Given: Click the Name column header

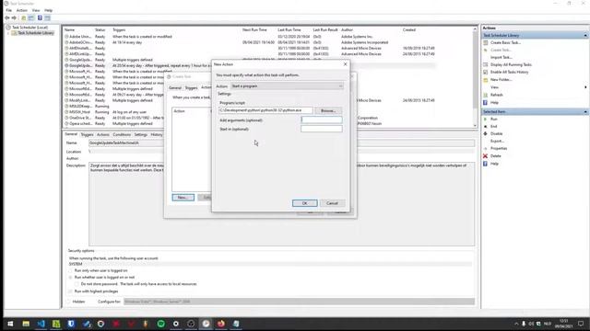Looking at the screenshot, I should (70, 29).
